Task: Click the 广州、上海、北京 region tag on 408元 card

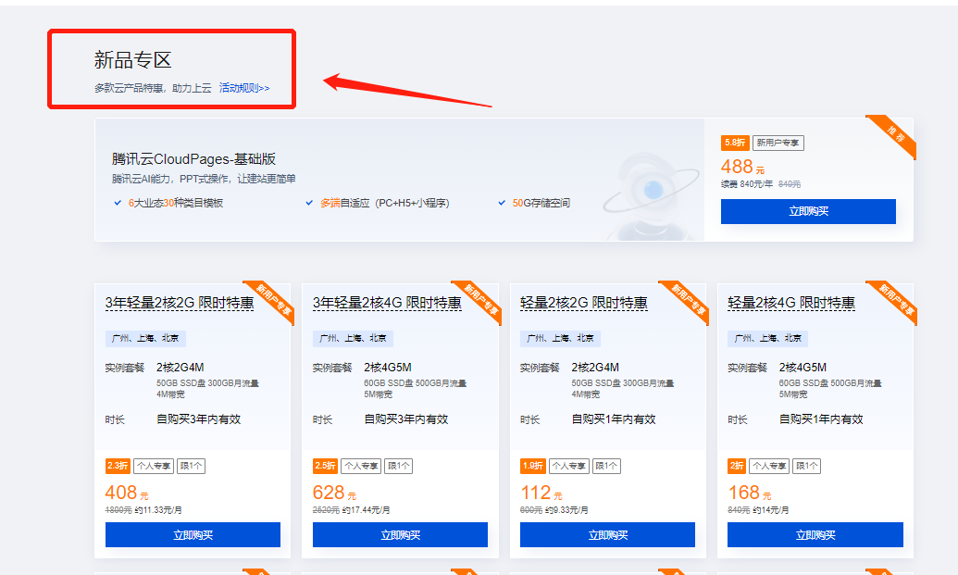Action: click(x=145, y=339)
